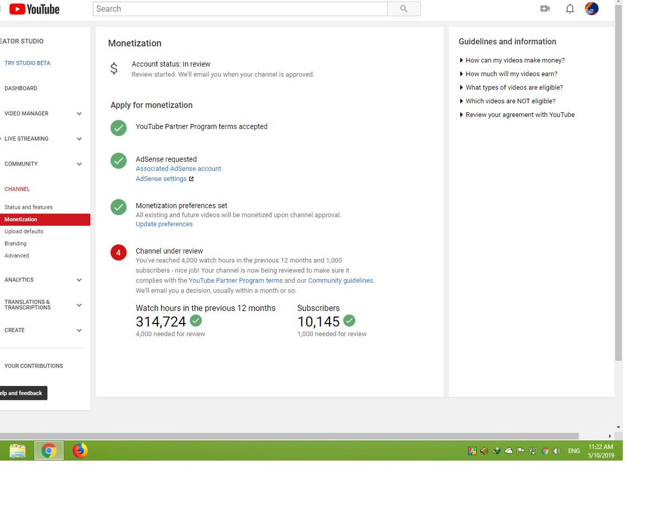Viewport: 646px width, 516px height.
Task: Click external link icon beside AdSense settings
Action: pyautogui.click(x=191, y=179)
